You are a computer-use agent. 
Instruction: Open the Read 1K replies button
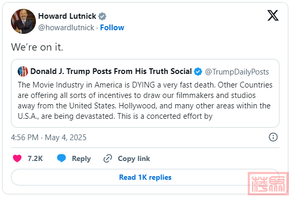click(145, 177)
